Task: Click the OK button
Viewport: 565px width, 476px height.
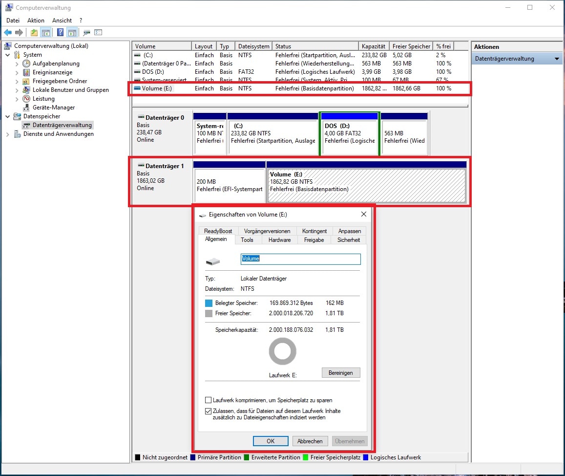Action: point(271,441)
